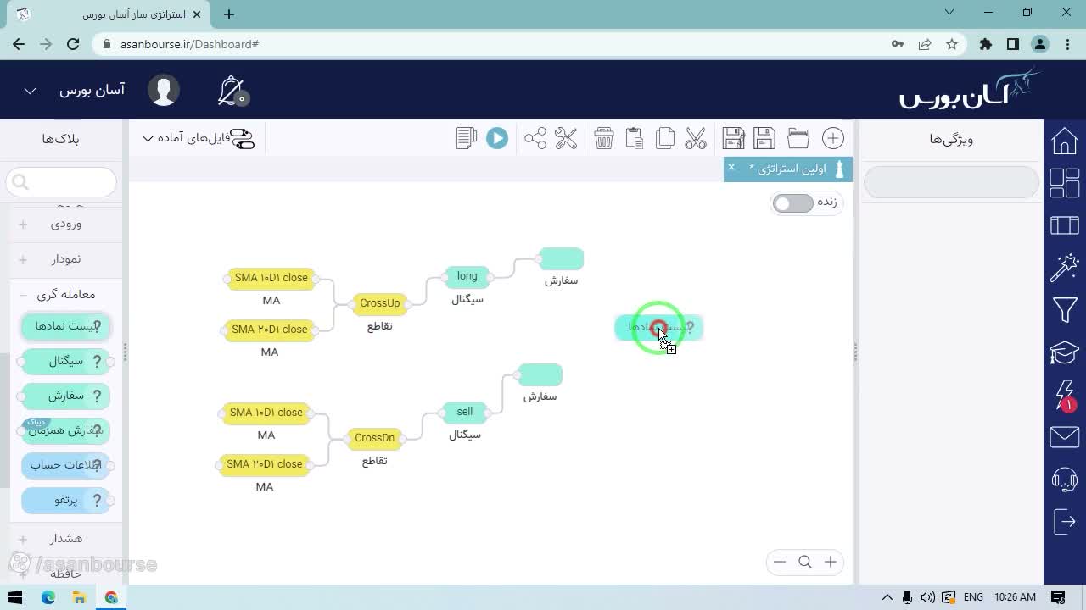Close the اولین استراتژی tab
This screenshot has height=610, width=1086.
coord(731,167)
